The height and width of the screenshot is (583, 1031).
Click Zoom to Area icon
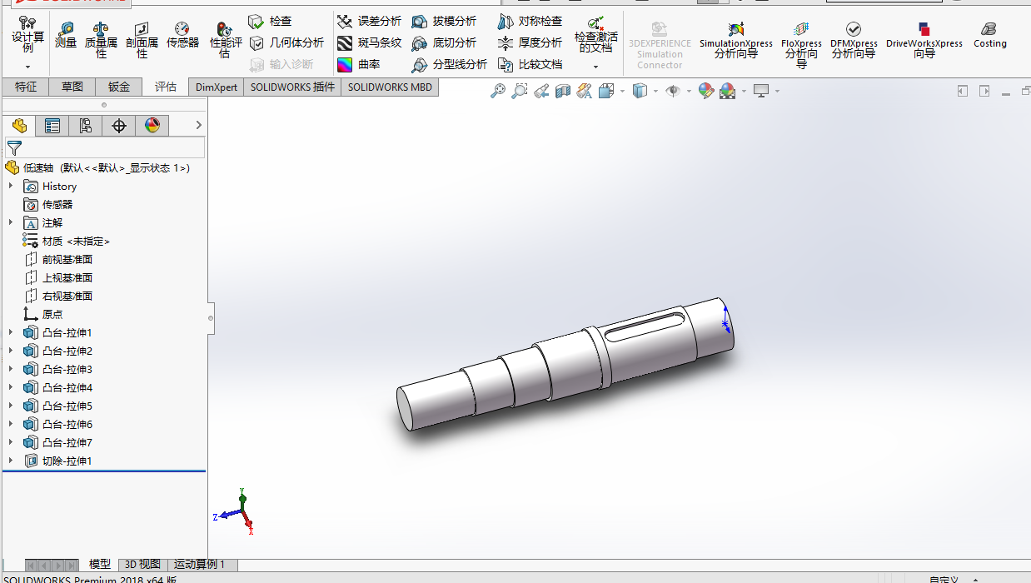tap(520, 91)
